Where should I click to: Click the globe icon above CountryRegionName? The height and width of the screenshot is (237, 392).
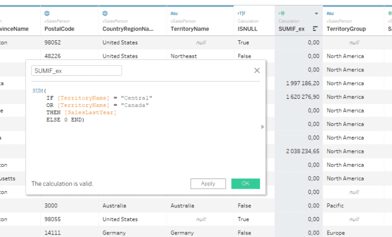[x=105, y=13]
